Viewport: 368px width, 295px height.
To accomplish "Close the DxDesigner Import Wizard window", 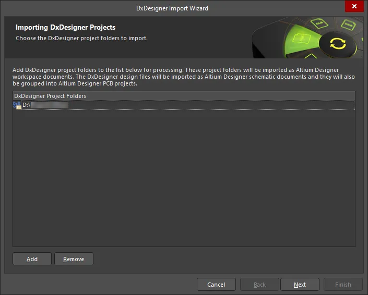I will pos(354,6).
